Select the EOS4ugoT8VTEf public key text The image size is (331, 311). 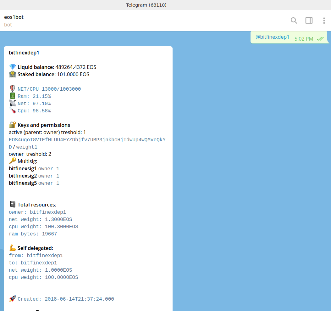[x=87, y=143]
